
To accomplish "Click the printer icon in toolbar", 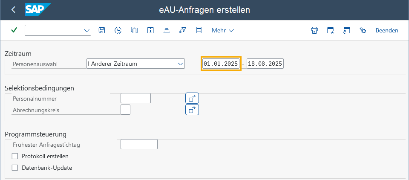I will pos(314,30).
